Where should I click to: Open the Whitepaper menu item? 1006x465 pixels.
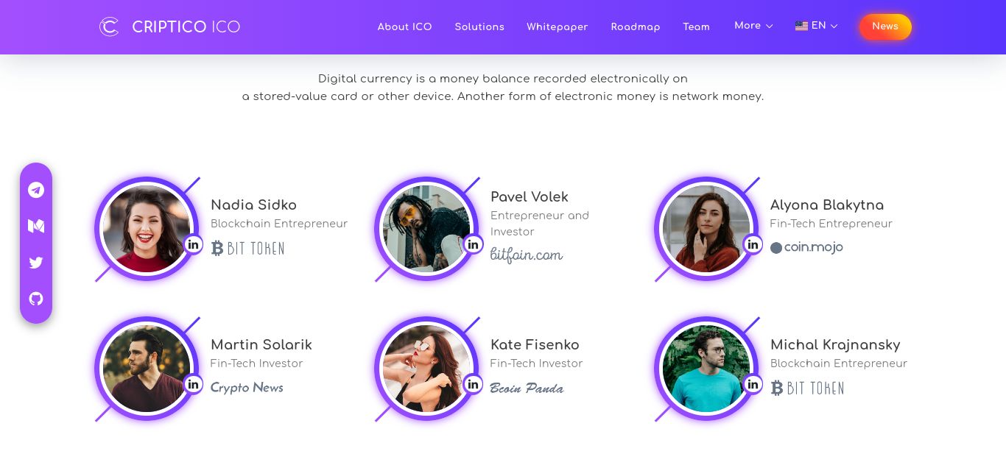pos(557,27)
